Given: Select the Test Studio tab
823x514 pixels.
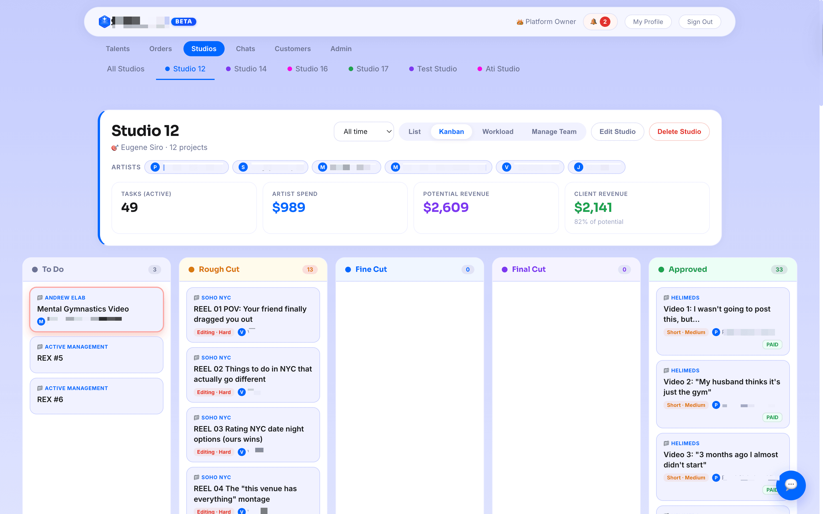Looking at the screenshot, I should coord(433,69).
